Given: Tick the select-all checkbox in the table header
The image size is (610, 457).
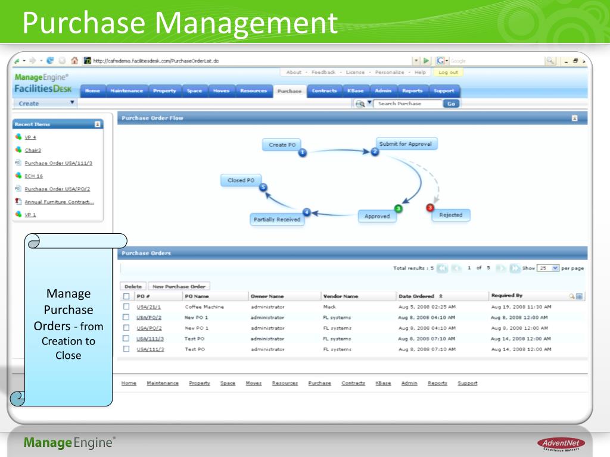Looking at the screenshot, I should pos(126,296).
